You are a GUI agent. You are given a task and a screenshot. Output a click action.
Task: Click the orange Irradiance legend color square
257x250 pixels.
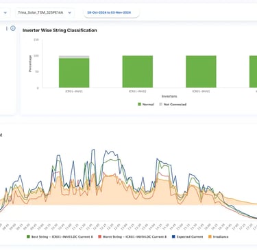210,237
